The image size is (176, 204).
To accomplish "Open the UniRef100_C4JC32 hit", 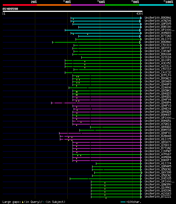I will (158, 72).
